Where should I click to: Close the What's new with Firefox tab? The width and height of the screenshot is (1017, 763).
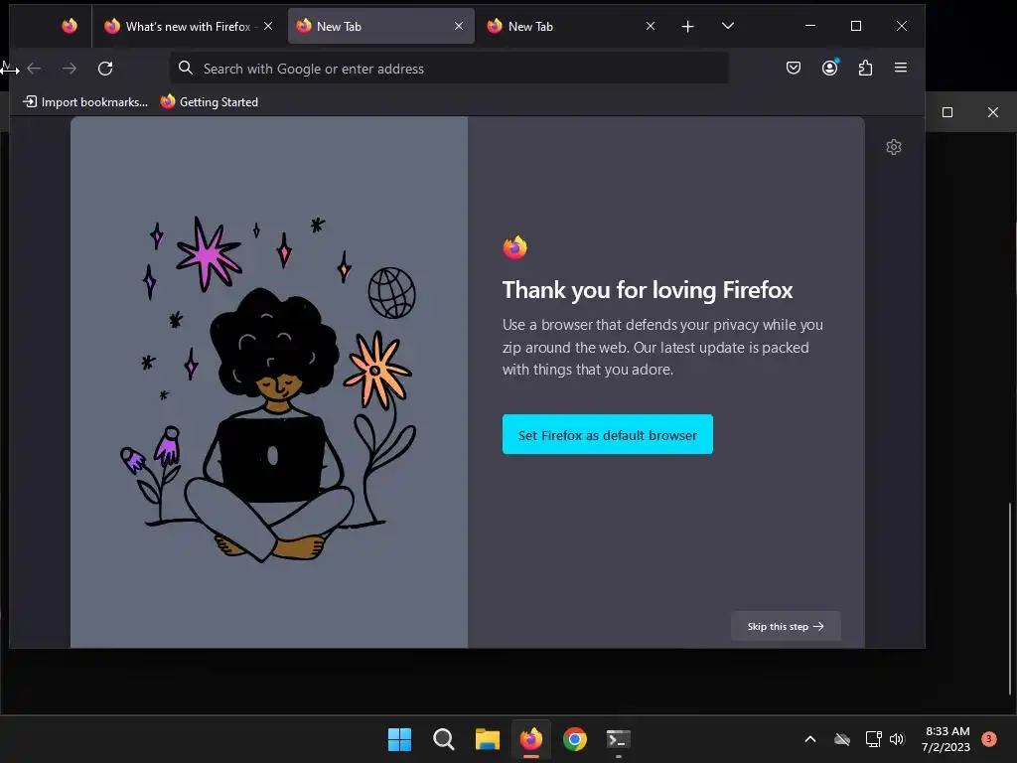coord(268,26)
